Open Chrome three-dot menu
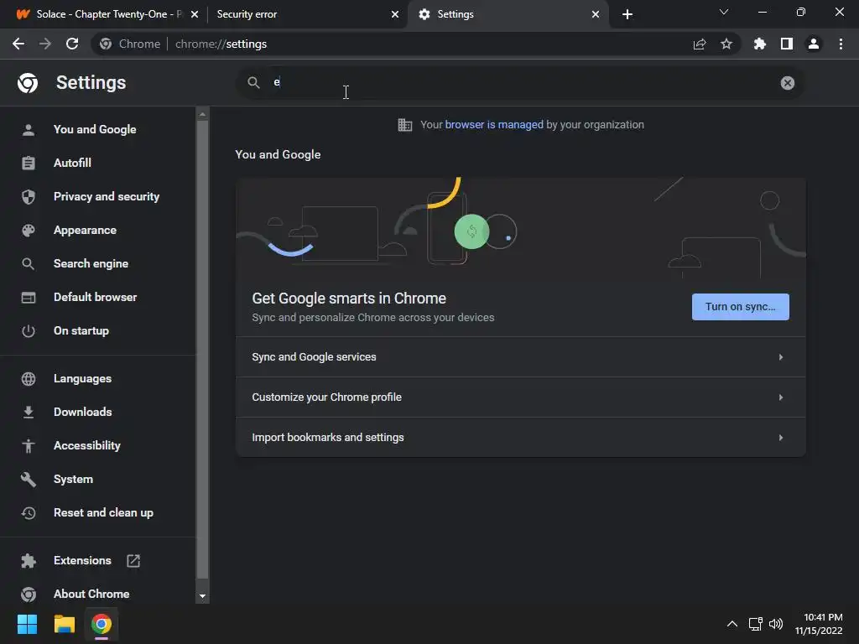 point(841,44)
